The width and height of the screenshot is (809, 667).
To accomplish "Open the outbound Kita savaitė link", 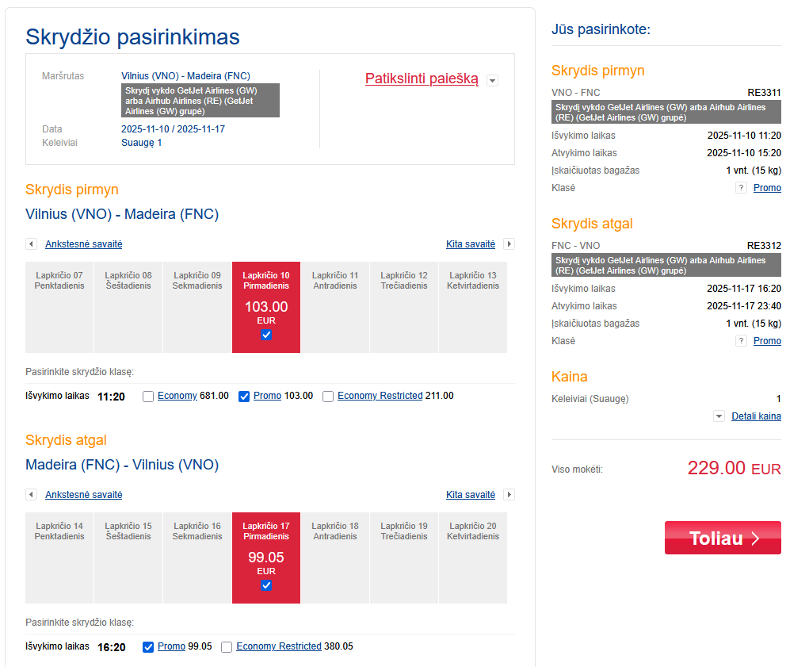I will click(x=471, y=244).
